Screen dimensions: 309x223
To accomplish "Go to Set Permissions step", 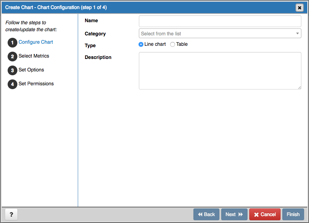I will 36,84.
